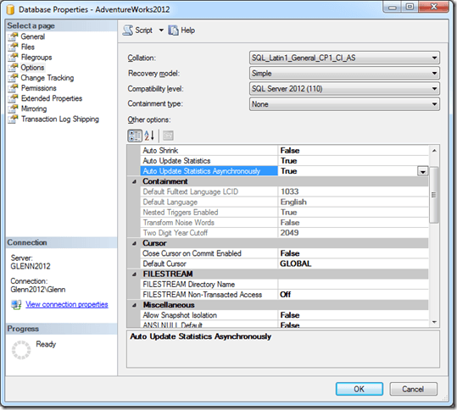Click the Cancel button

[413, 389]
